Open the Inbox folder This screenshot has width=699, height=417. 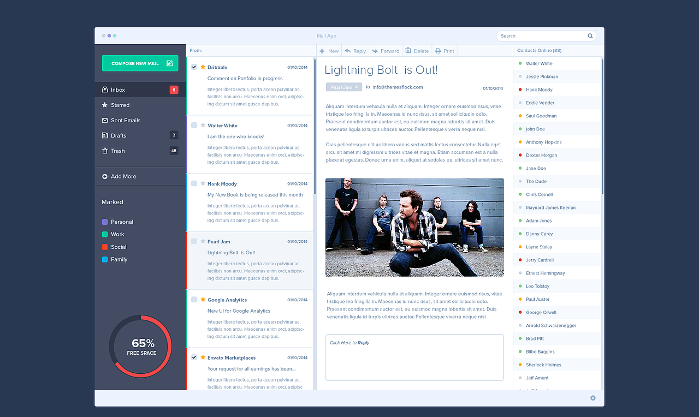coord(140,90)
